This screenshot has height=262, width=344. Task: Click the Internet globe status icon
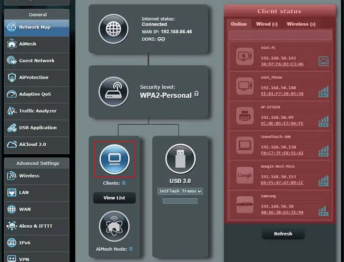coord(114,28)
